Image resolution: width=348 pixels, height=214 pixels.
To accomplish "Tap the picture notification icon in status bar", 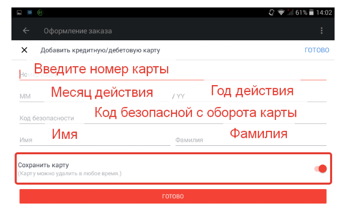I will point(18,12).
